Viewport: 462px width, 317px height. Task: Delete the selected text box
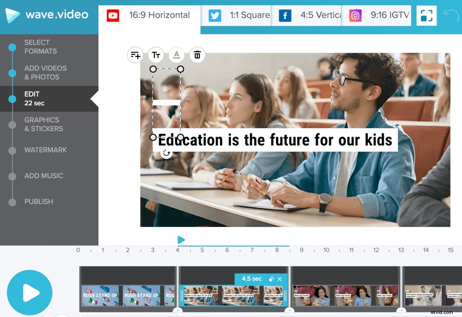[197, 55]
